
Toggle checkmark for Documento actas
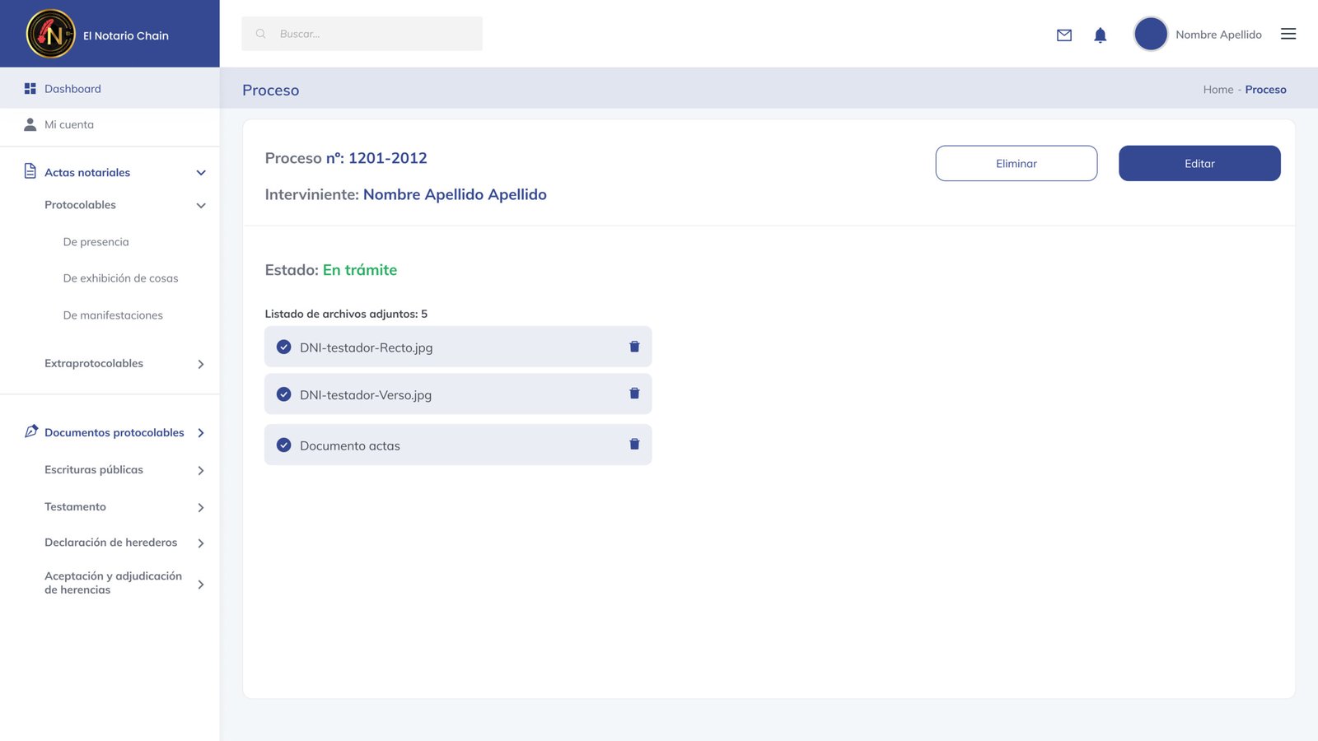point(283,445)
